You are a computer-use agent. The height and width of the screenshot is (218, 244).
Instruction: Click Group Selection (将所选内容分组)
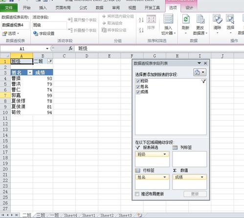(x=118, y=16)
